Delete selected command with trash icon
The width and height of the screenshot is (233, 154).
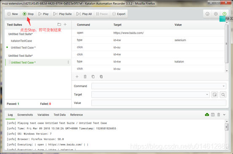pyautogui.click(x=85, y=77)
